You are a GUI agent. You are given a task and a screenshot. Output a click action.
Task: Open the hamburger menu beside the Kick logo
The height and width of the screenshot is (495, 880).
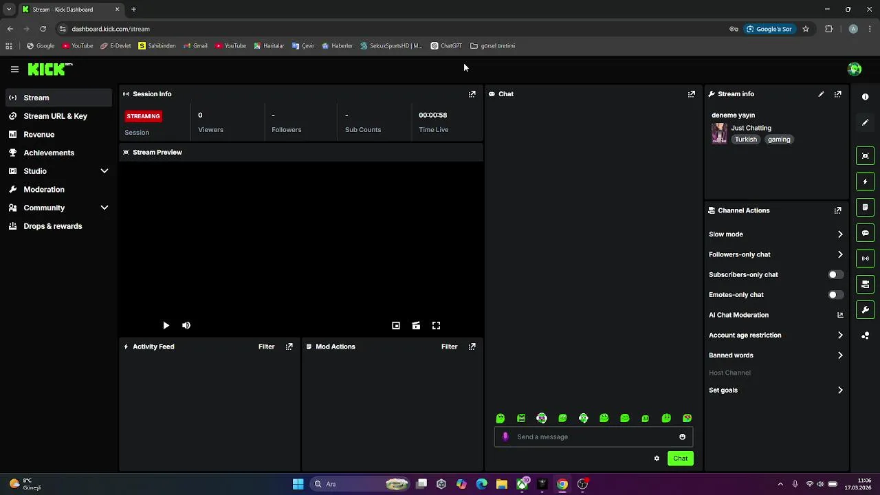pyautogui.click(x=14, y=69)
